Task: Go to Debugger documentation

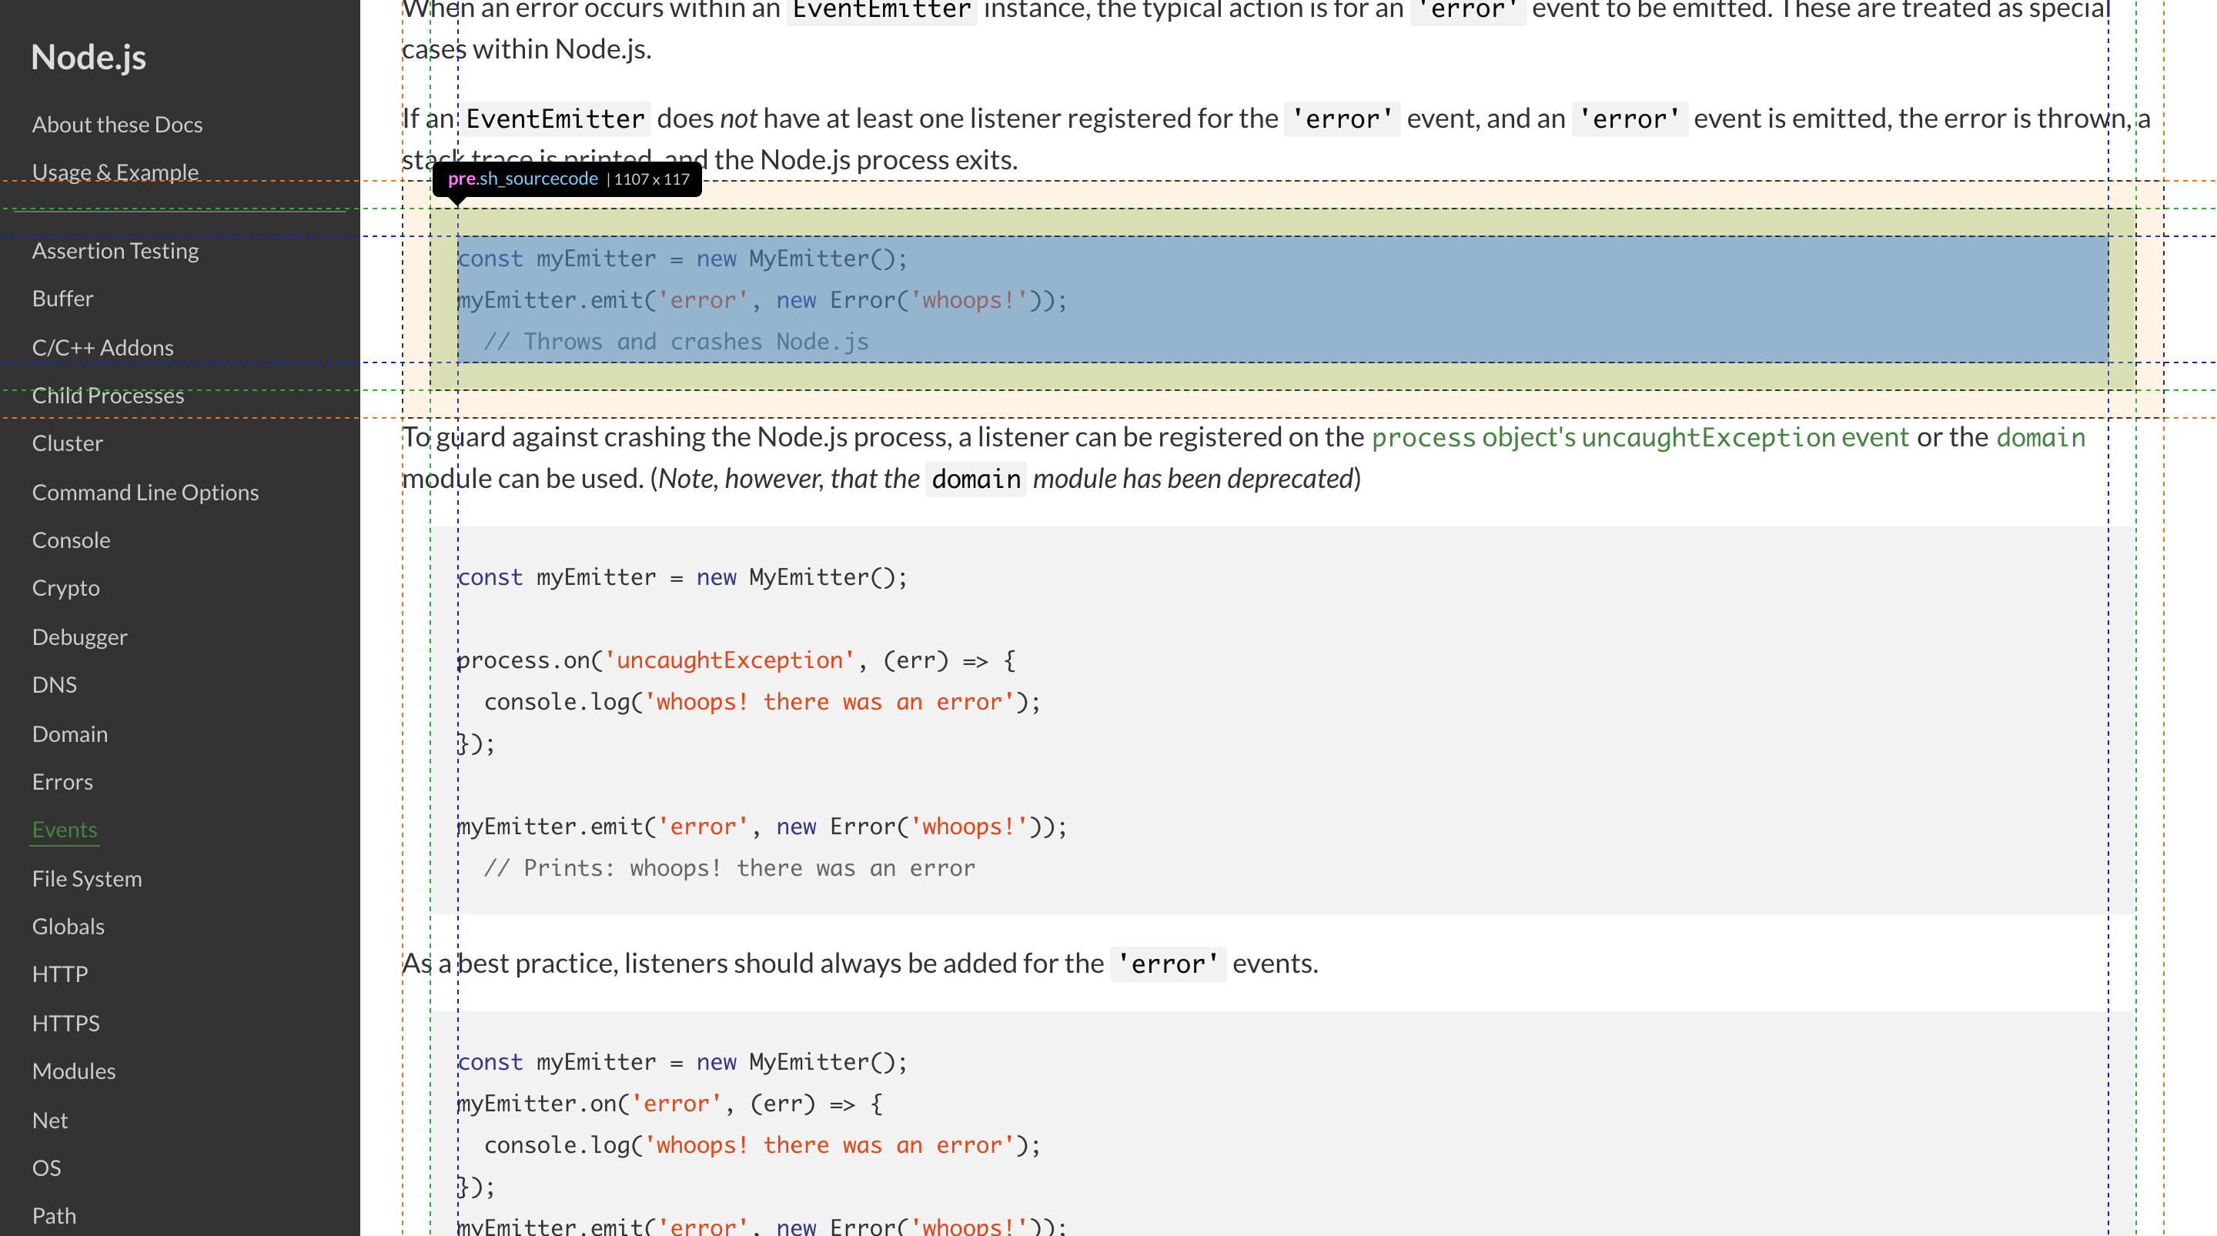Action: pyautogui.click(x=79, y=637)
